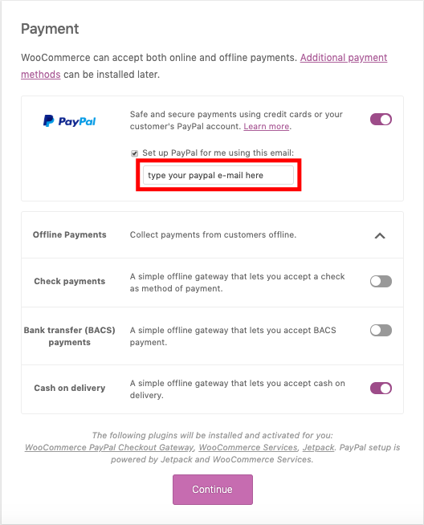424x525 pixels.
Task: Click Collect payments from customers offline text
Action: pos(213,234)
